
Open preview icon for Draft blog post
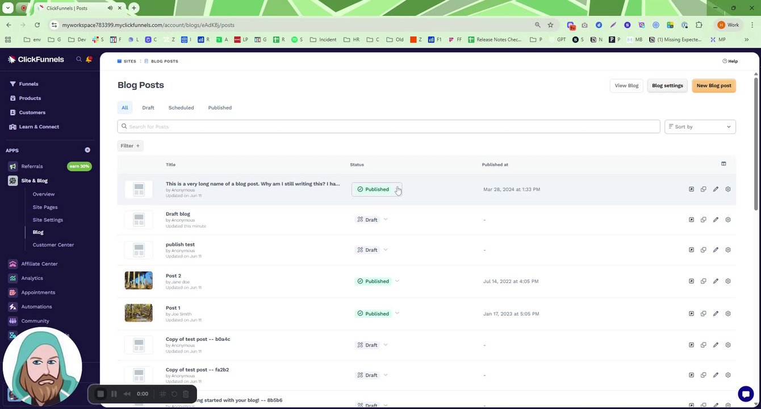(x=691, y=220)
